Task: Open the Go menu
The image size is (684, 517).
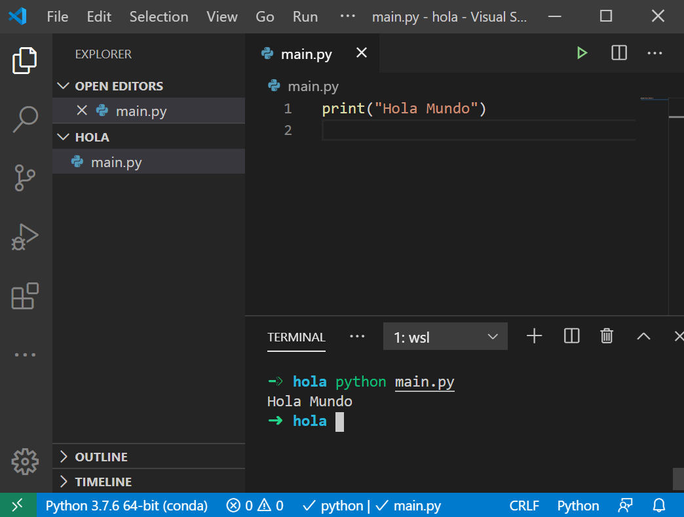Action: (265, 16)
